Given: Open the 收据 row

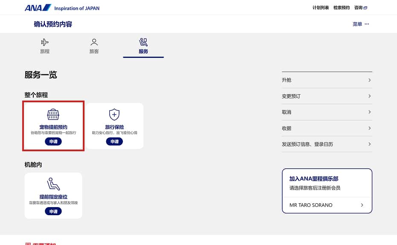Looking at the screenshot, I should [x=327, y=128].
